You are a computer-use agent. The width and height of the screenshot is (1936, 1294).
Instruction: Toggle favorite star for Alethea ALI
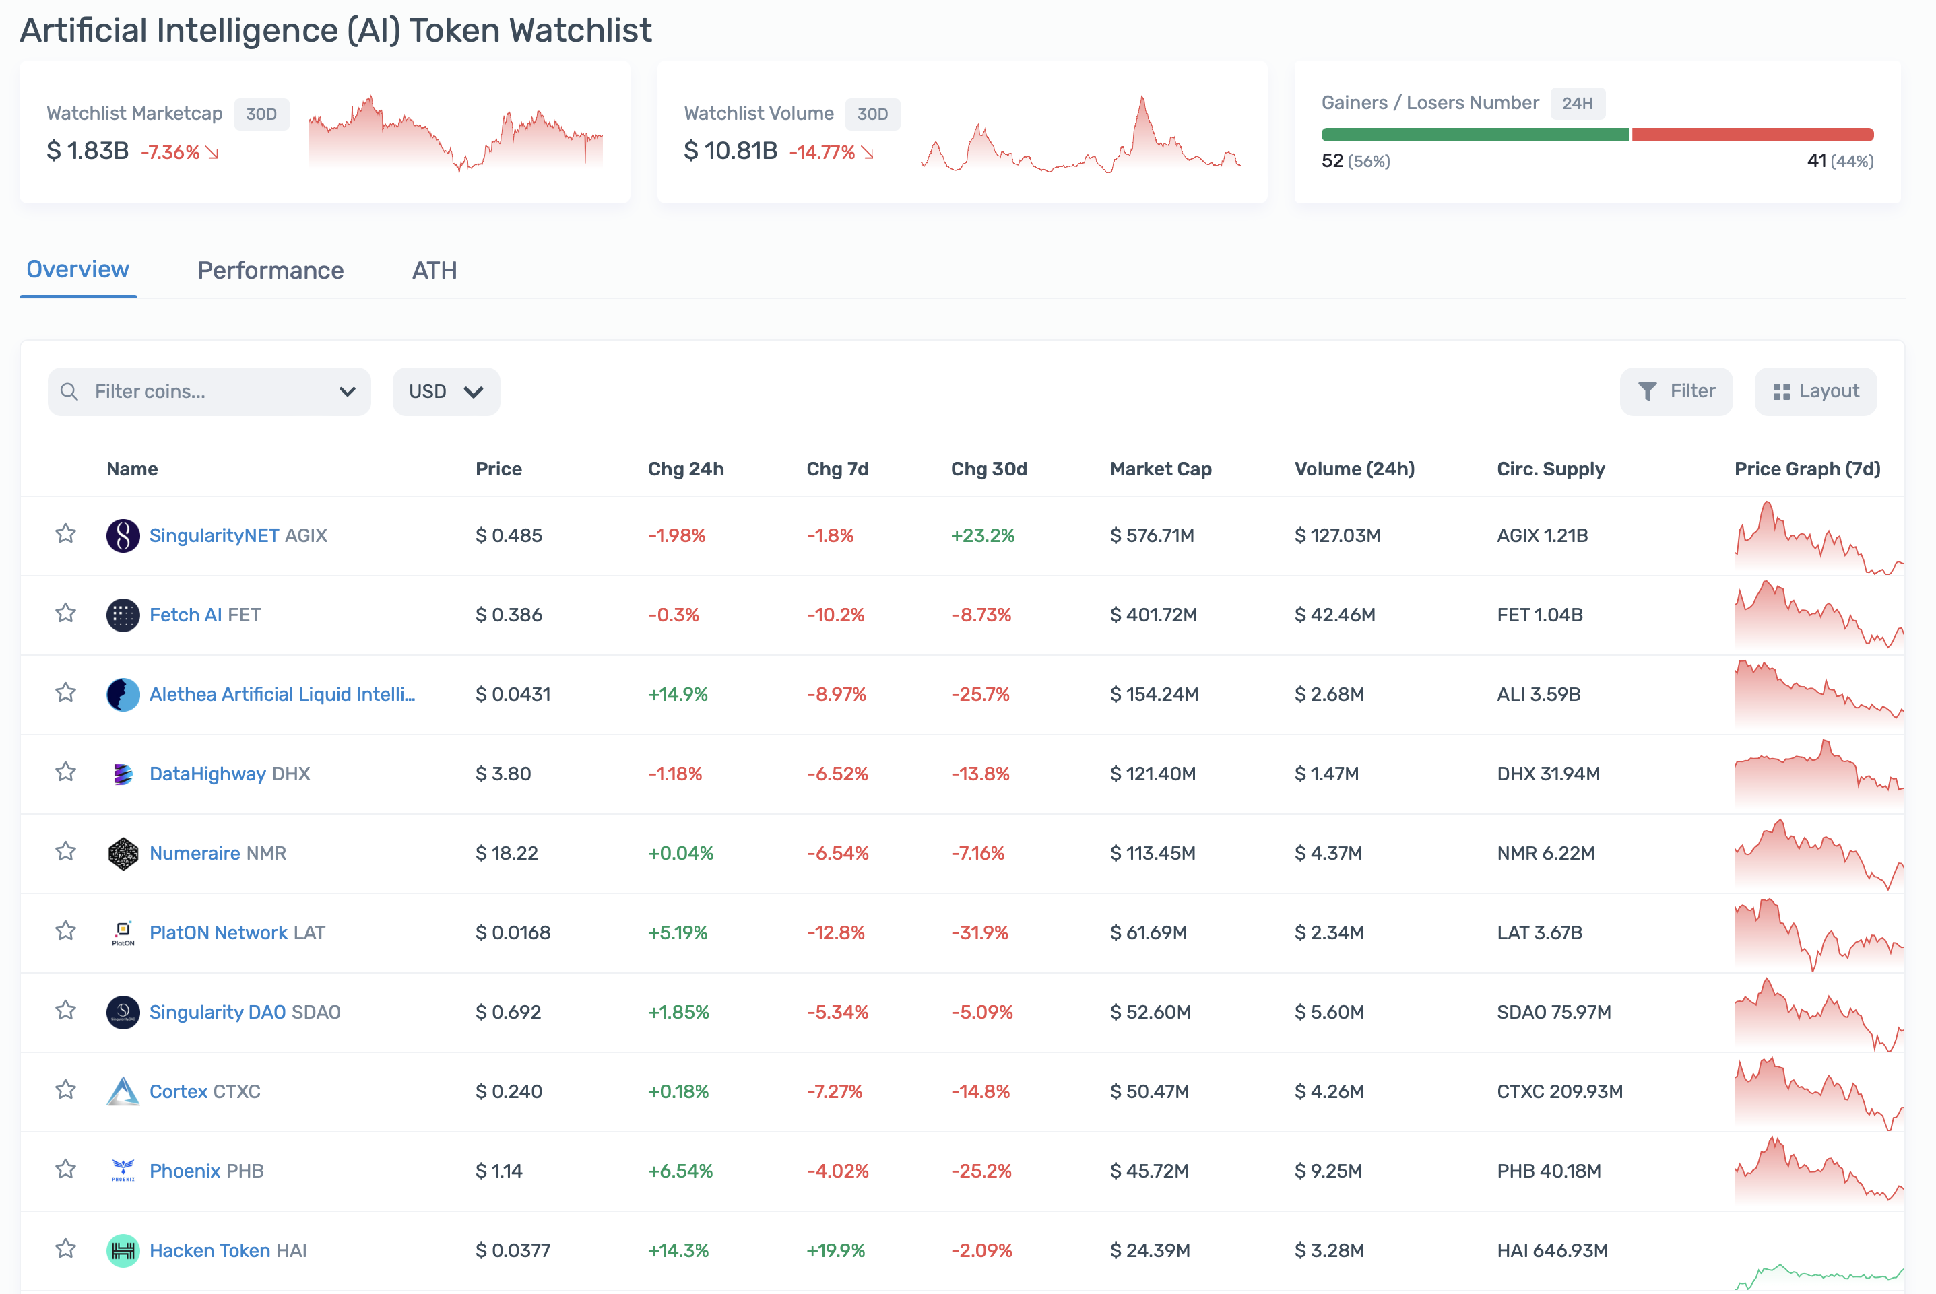(66, 692)
